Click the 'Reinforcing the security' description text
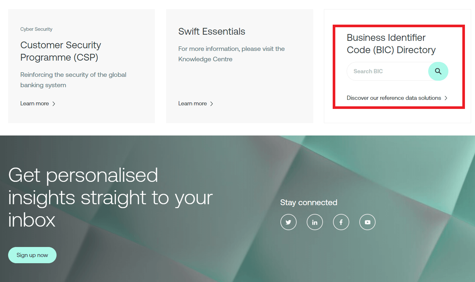Viewport: 475px width, 282px height. 73,80
